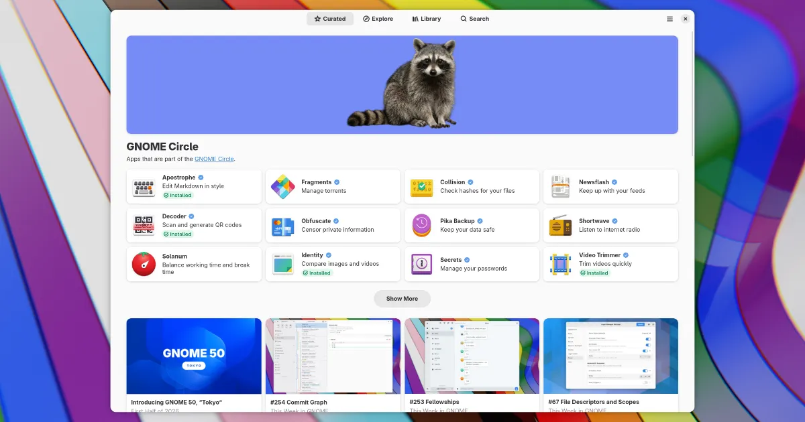Switch to the Explore tab
The height and width of the screenshot is (422, 805).
[x=378, y=19]
